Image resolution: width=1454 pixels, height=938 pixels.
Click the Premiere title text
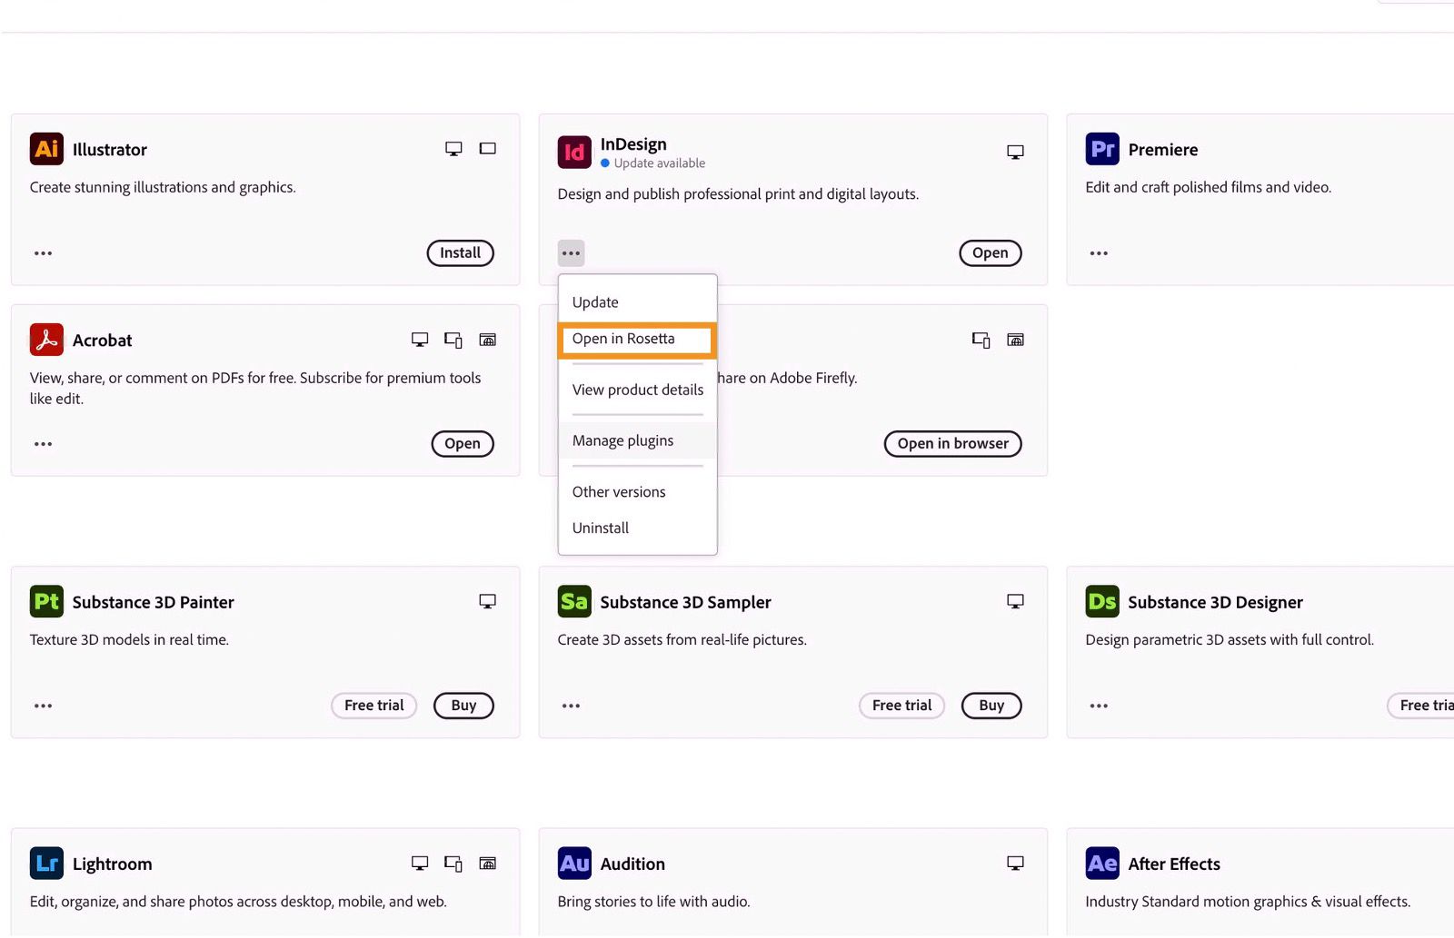[x=1162, y=150]
